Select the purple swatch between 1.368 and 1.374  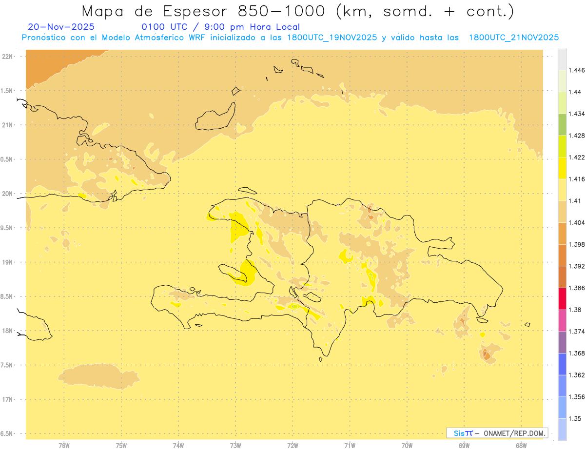tap(562, 342)
